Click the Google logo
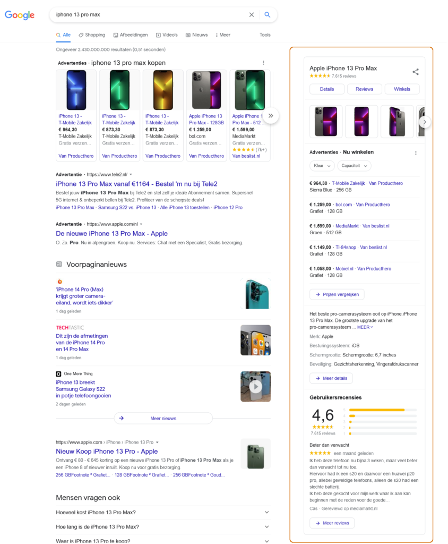The image size is (448, 544). 20,15
